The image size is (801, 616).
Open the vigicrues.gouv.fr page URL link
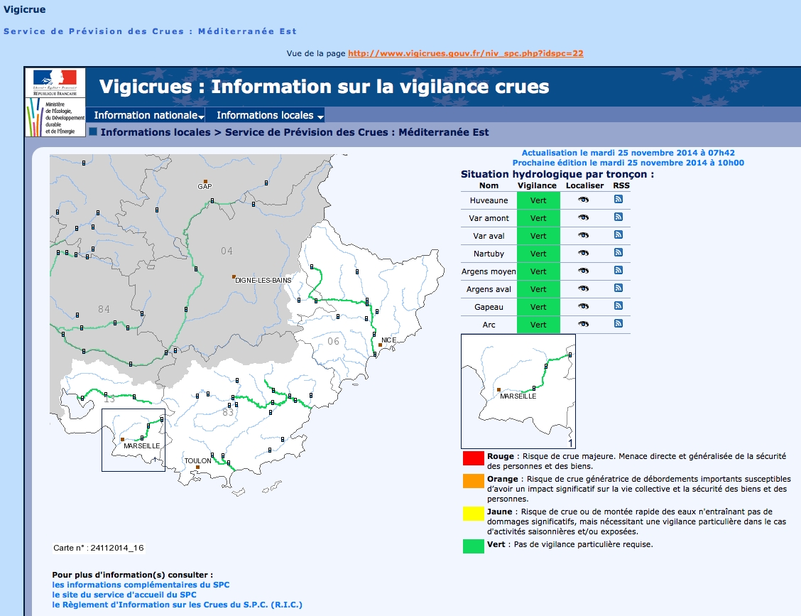(x=465, y=53)
